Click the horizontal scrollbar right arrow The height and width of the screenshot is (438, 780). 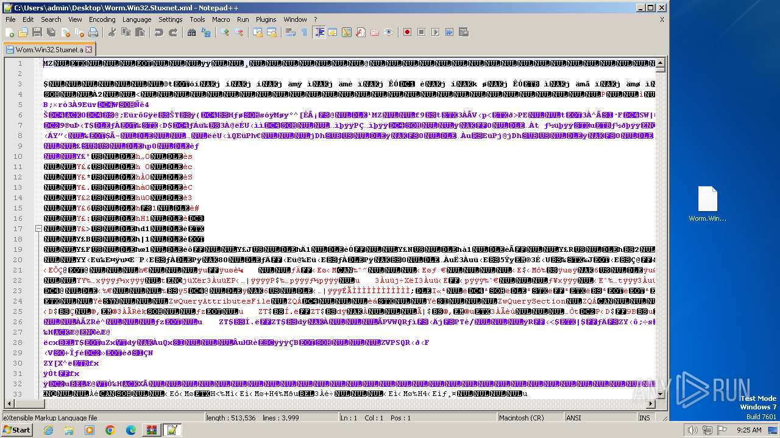pos(650,404)
